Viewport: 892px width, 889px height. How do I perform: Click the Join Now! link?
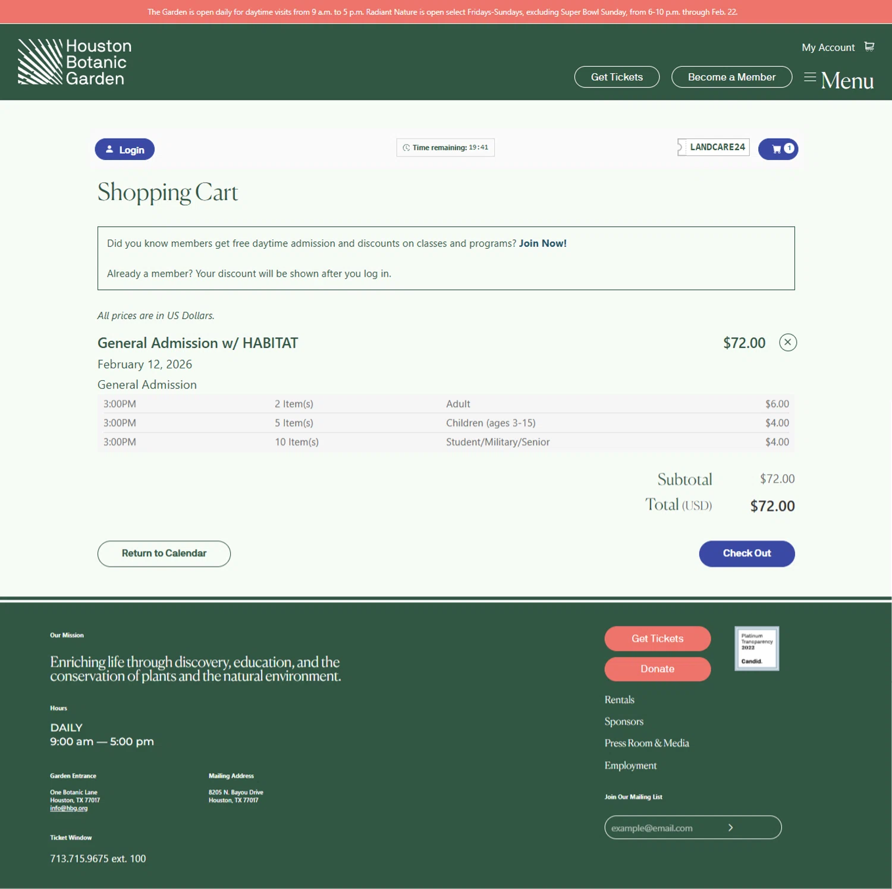click(542, 243)
